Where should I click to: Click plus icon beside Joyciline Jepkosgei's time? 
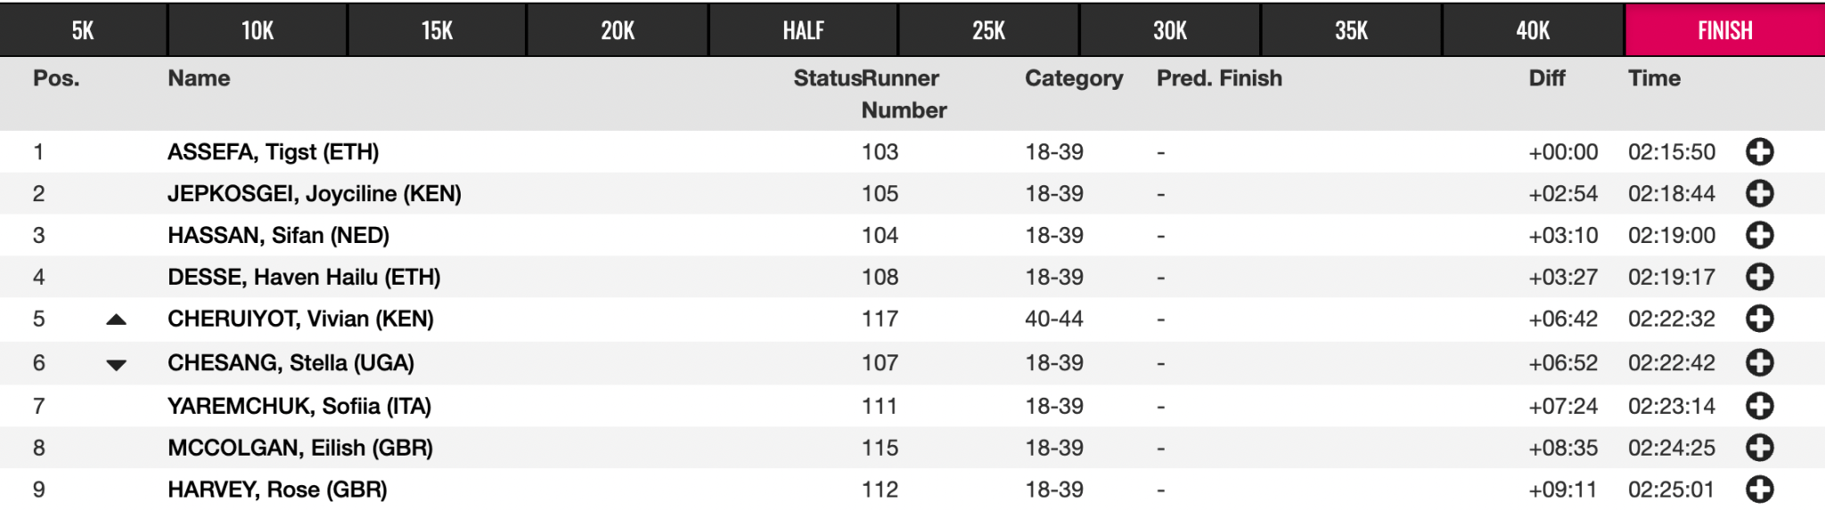pos(1759,194)
